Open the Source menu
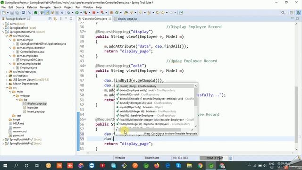Viewport: 302px width, 170px height. click(x=20, y=7)
